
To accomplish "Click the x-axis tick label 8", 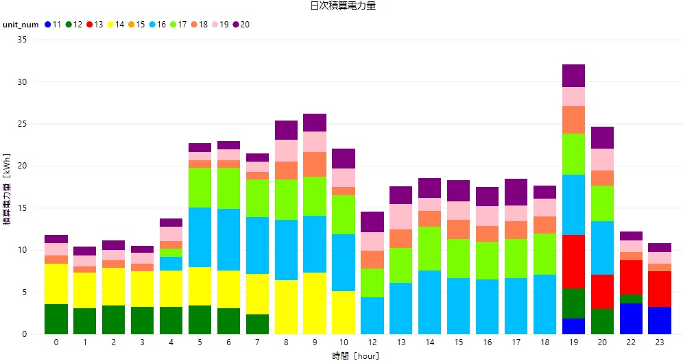I will 286,342.
